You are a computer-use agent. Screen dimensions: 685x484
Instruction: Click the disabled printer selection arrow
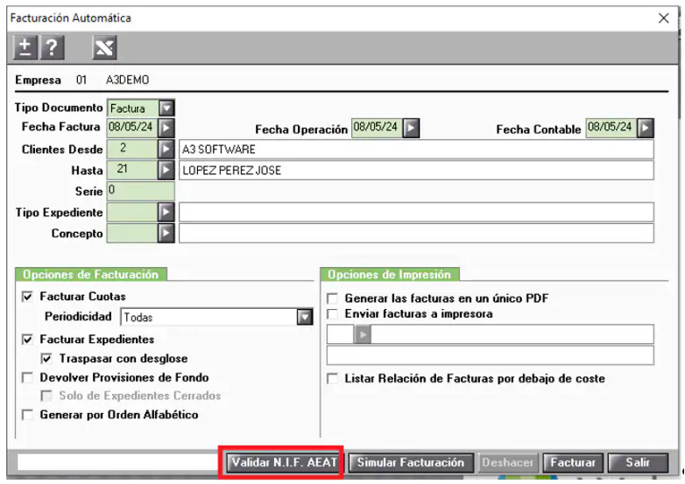(362, 334)
